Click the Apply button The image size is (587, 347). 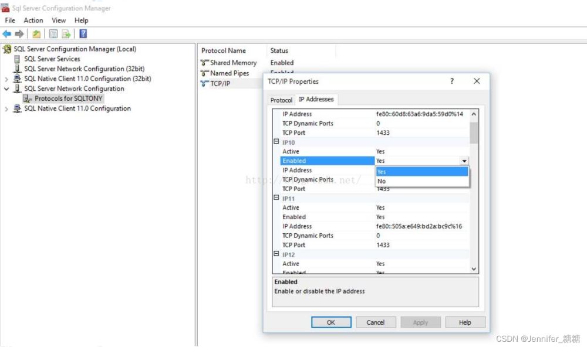pyautogui.click(x=420, y=322)
